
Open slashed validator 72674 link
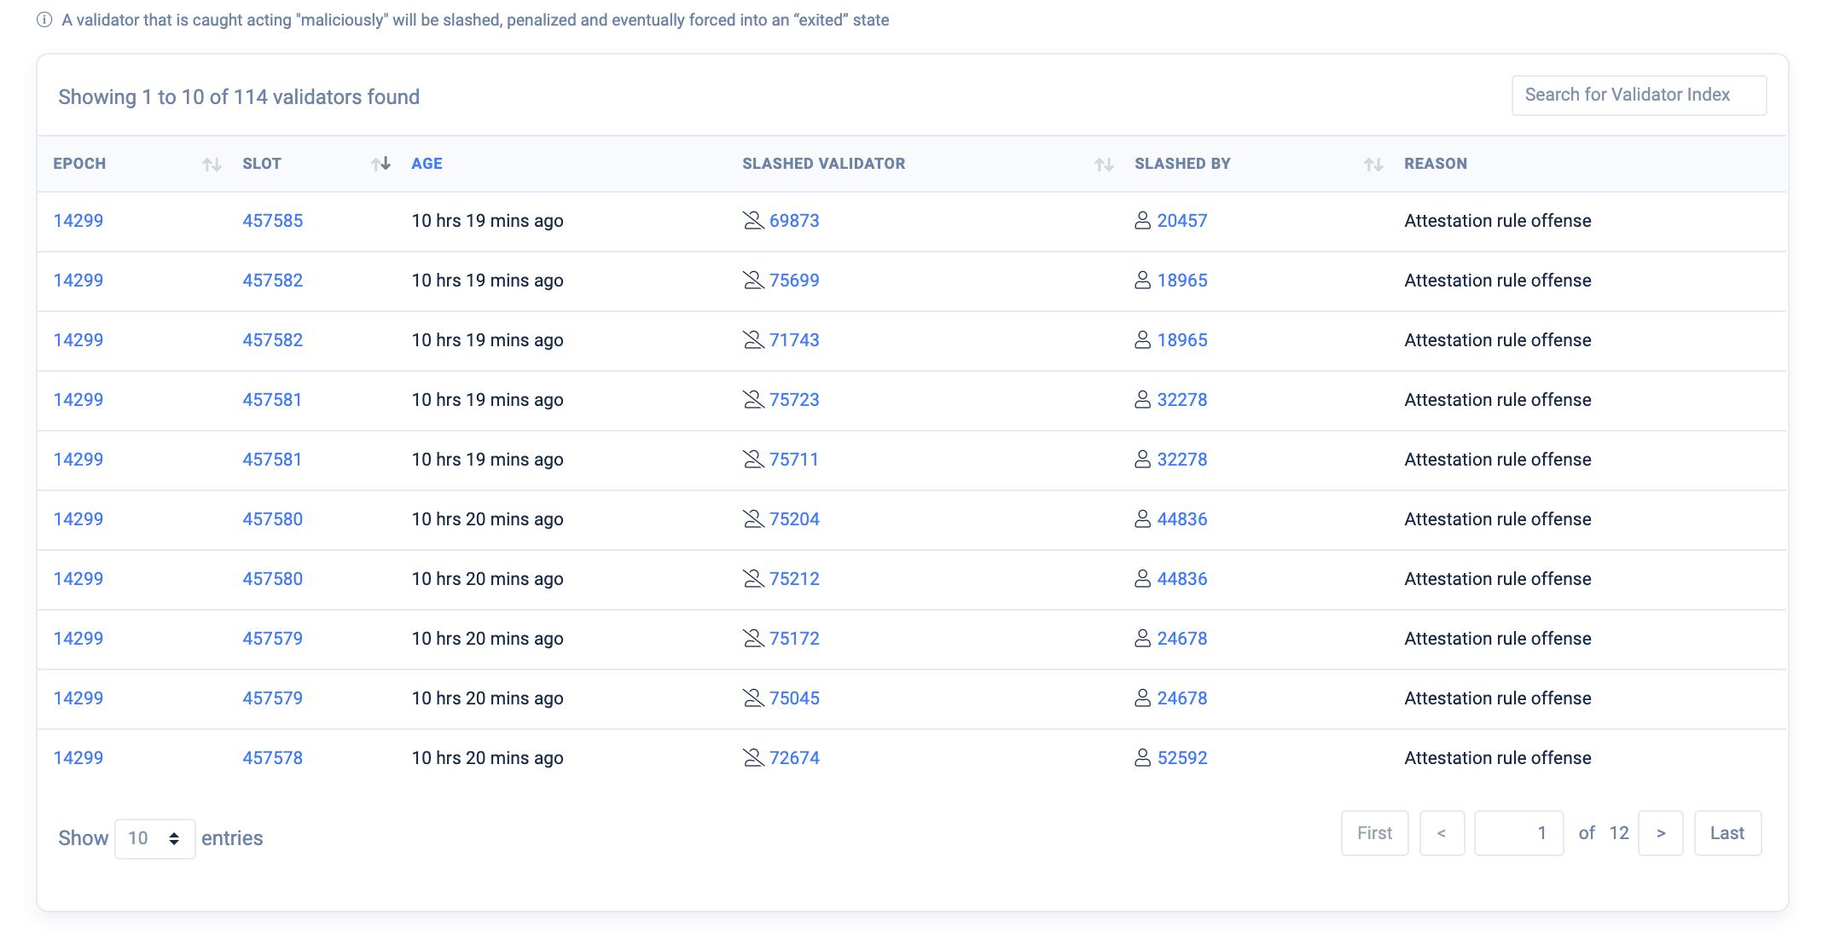click(793, 758)
